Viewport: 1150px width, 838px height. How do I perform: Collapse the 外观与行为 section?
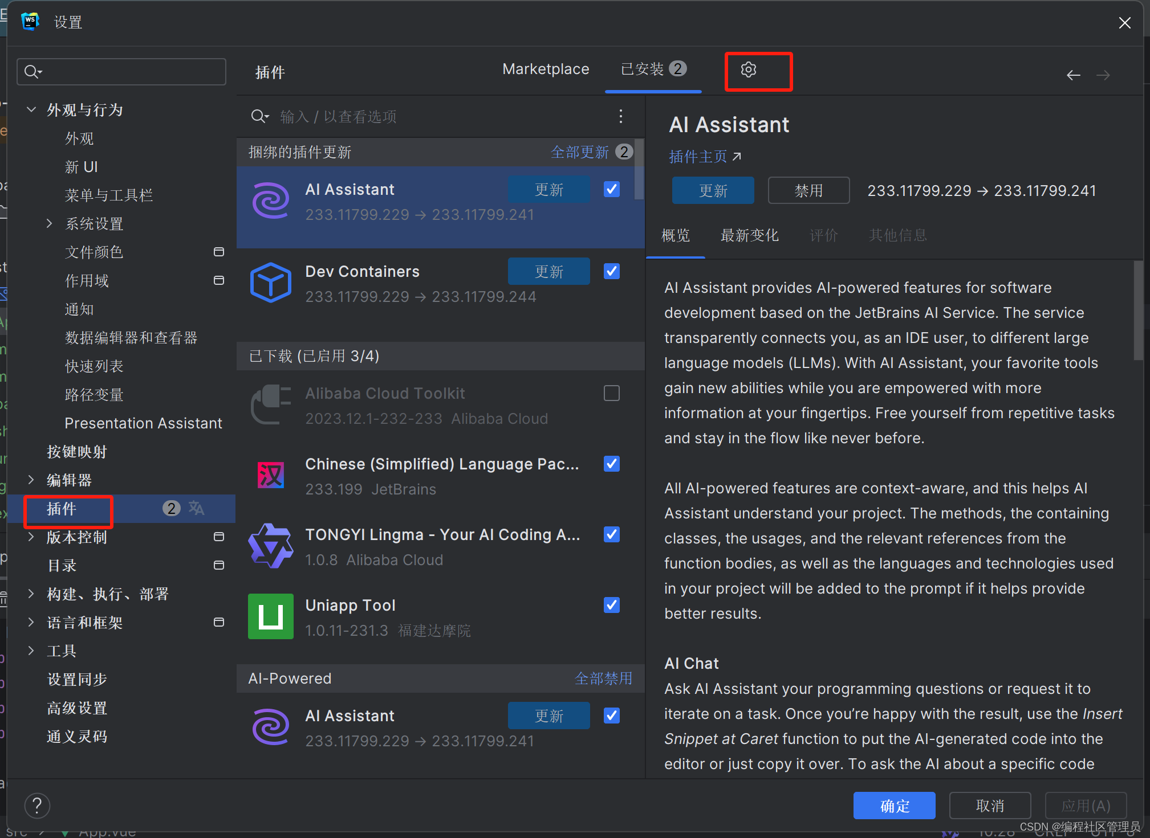[31, 109]
